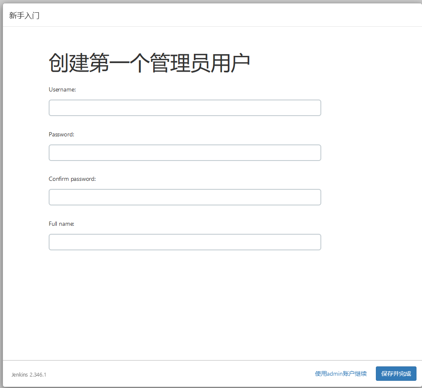This screenshot has width=422, height=388.
Task: Click the Username input field
Action: 185,108
